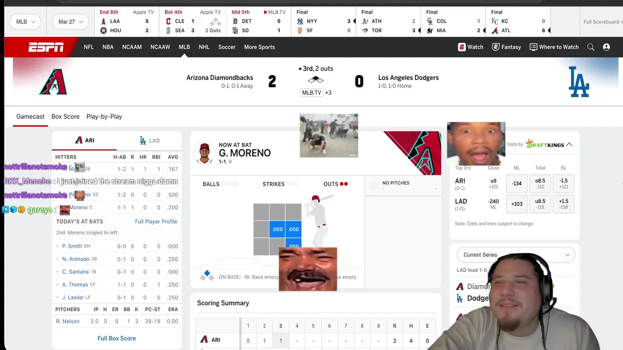623x350 pixels.
Task: Click the DraftKings odds logo
Action: pyautogui.click(x=545, y=144)
